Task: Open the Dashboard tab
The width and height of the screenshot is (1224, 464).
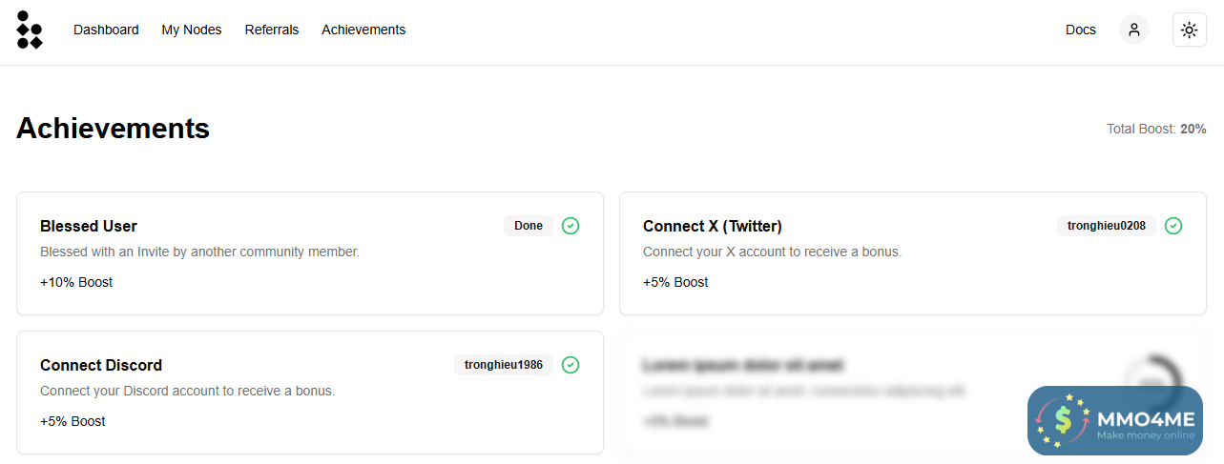Action: point(106,30)
